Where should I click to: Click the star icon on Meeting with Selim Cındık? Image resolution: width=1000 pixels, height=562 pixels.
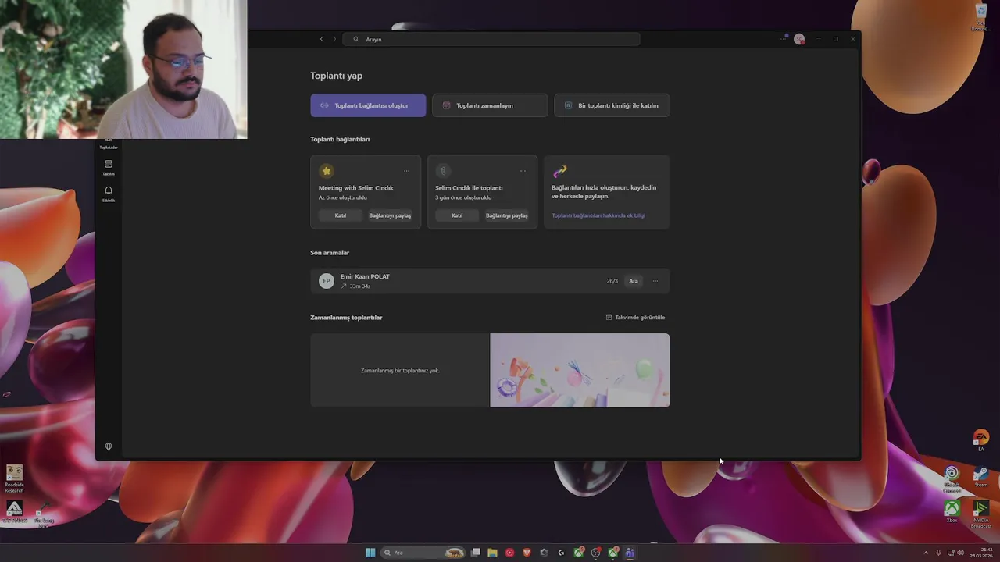pyautogui.click(x=327, y=171)
